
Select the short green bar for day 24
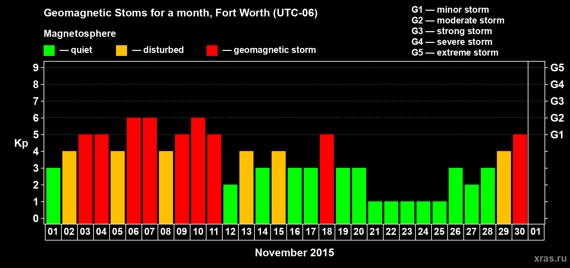pyautogui.click(x=423, y=212)
